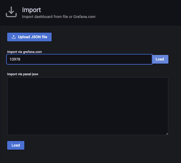
Task: Click Load button below panel json box
Action: (x=16, y=145)
